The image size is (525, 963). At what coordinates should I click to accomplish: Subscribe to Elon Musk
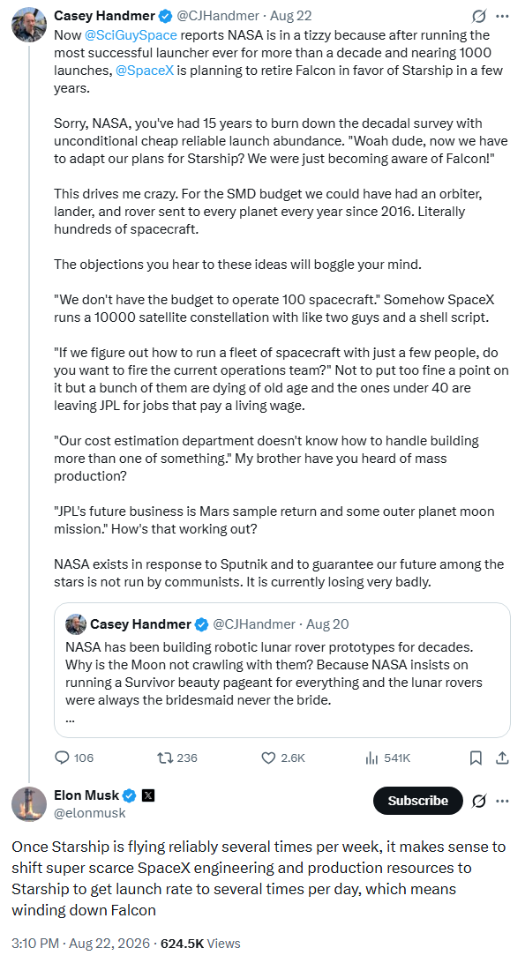(418, 800)
